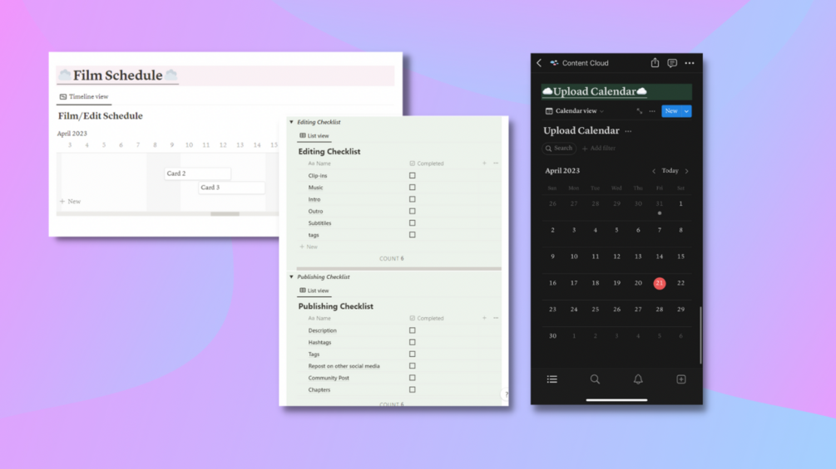This screenshot has width=836, height=469.
Task: Open the Calendar view dropdown
Action: pos(574,111)
